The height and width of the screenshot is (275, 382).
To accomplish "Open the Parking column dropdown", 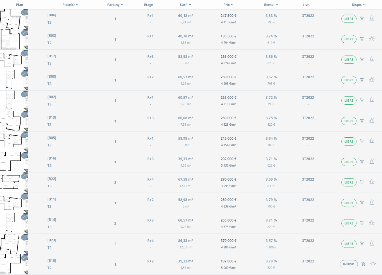I will click(115, 5).
